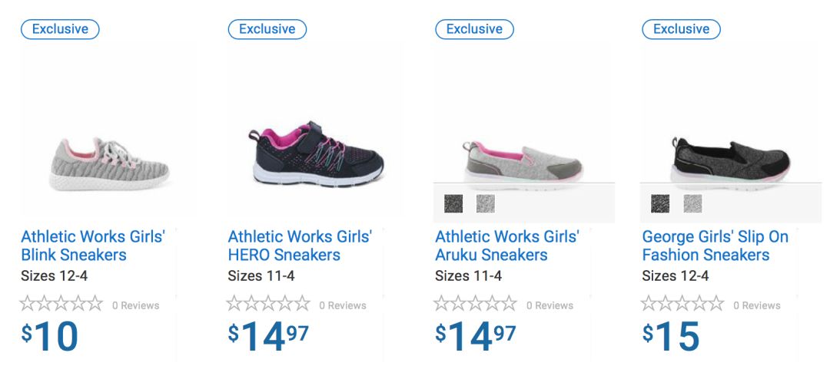Click the Exclusive badge above HERO Sneakers
The height and width of the screenshot is (379, 830).
(267, 29)
